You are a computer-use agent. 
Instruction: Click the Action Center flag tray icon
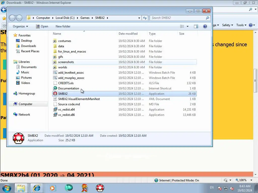pyautogui.click(x=219, y=188)
